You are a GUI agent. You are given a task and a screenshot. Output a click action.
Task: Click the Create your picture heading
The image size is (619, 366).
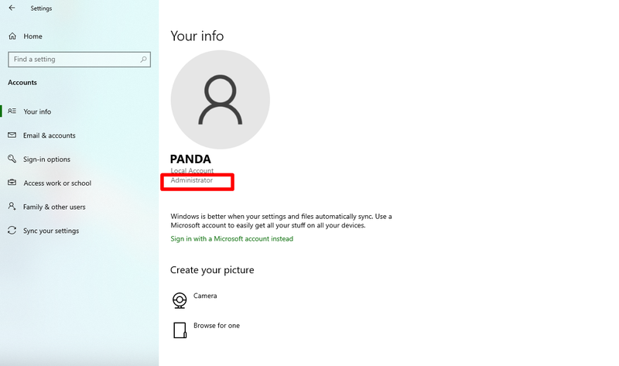click(212, 270)
